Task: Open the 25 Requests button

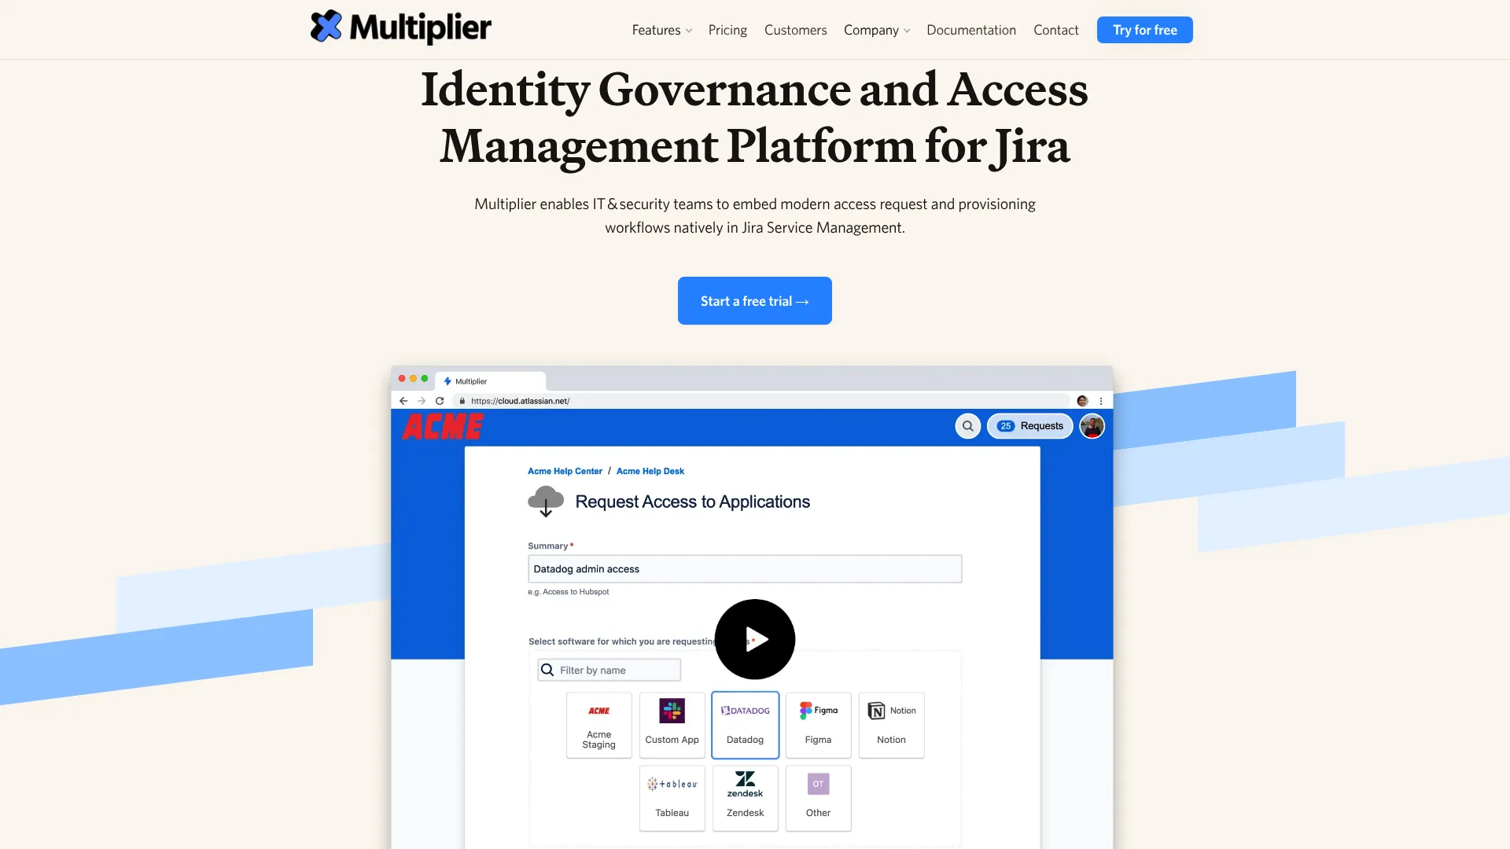Action: pos(1029,426)
